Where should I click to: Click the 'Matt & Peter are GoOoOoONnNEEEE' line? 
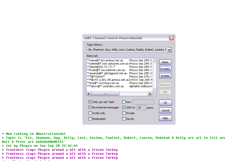(34, 142)
